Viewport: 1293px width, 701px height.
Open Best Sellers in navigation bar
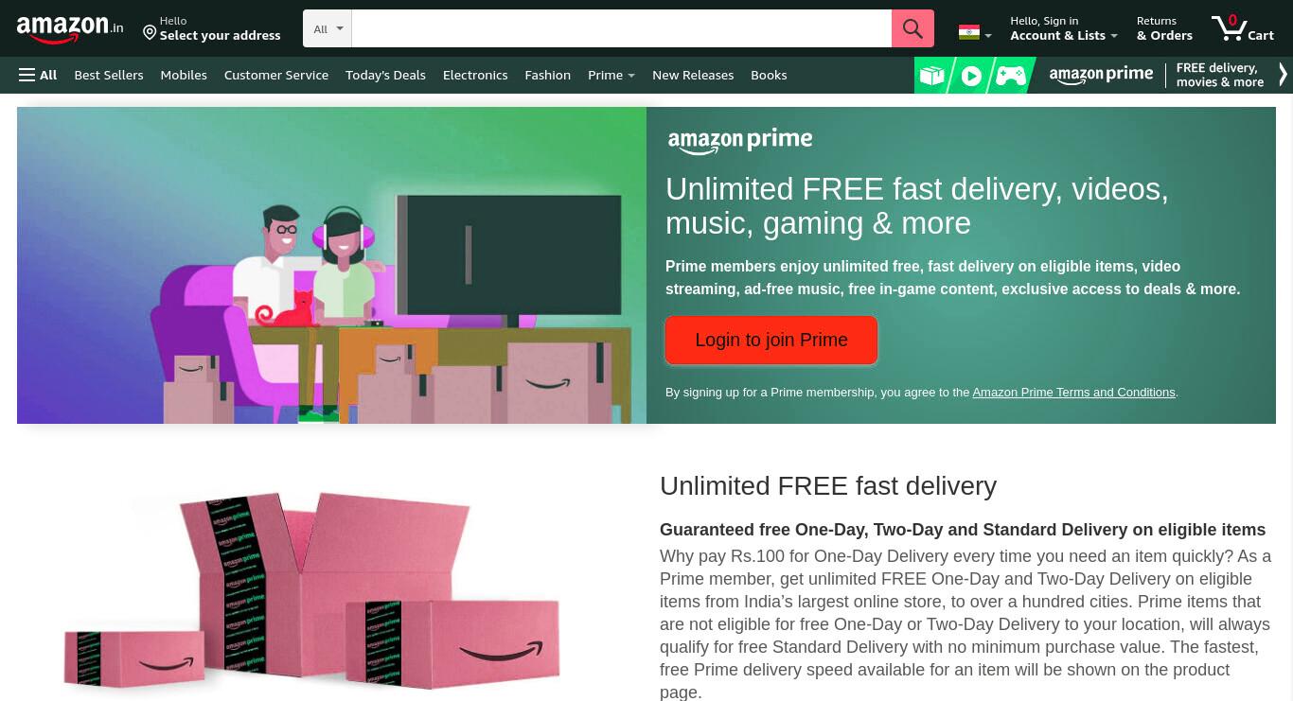(x=109, y=75)
